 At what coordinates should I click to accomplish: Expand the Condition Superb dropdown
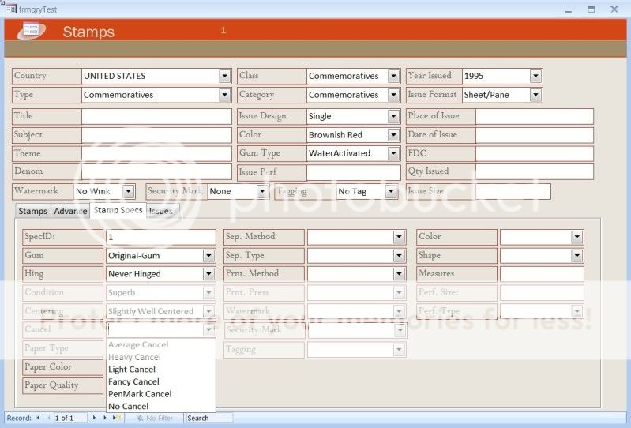tap(208, 292)
